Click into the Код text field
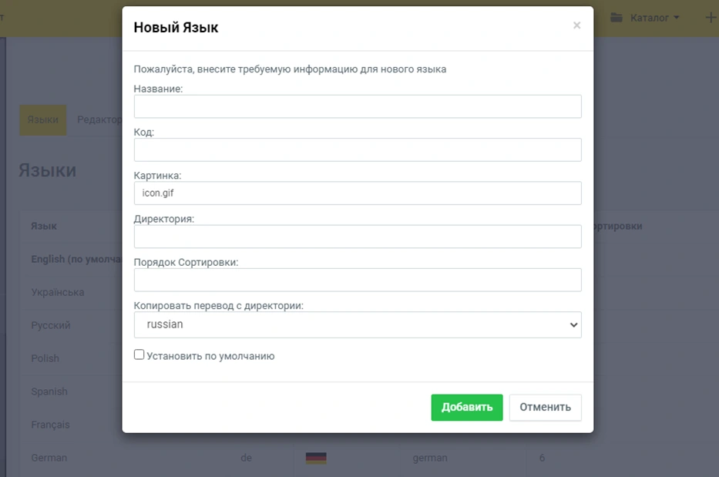The height and width of the screenshot is (477, 719). [x=358, y=149]
